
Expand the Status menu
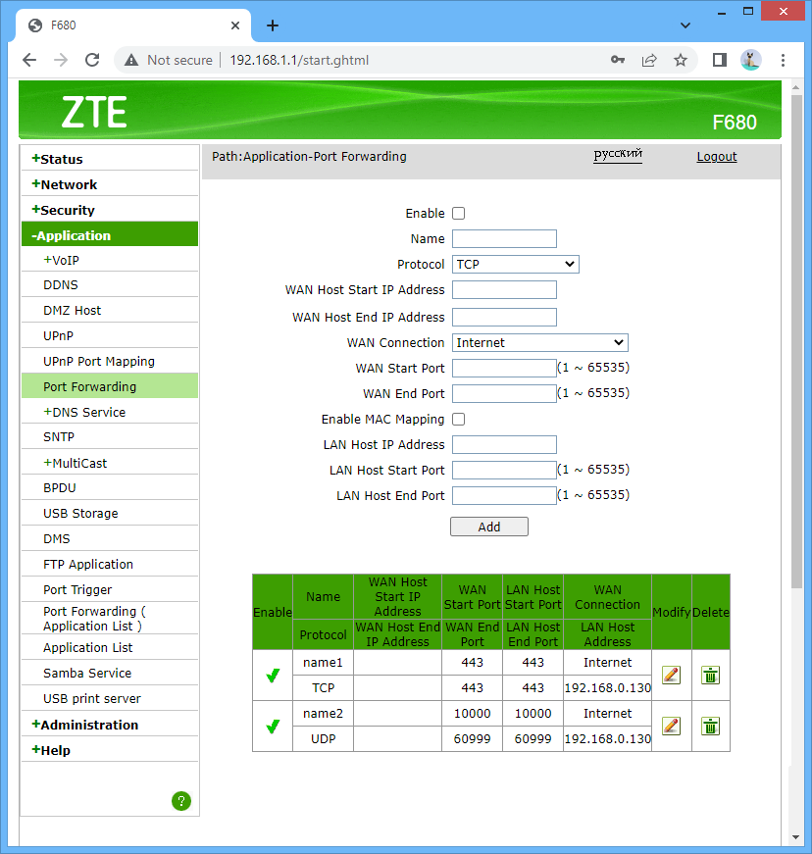57,159
